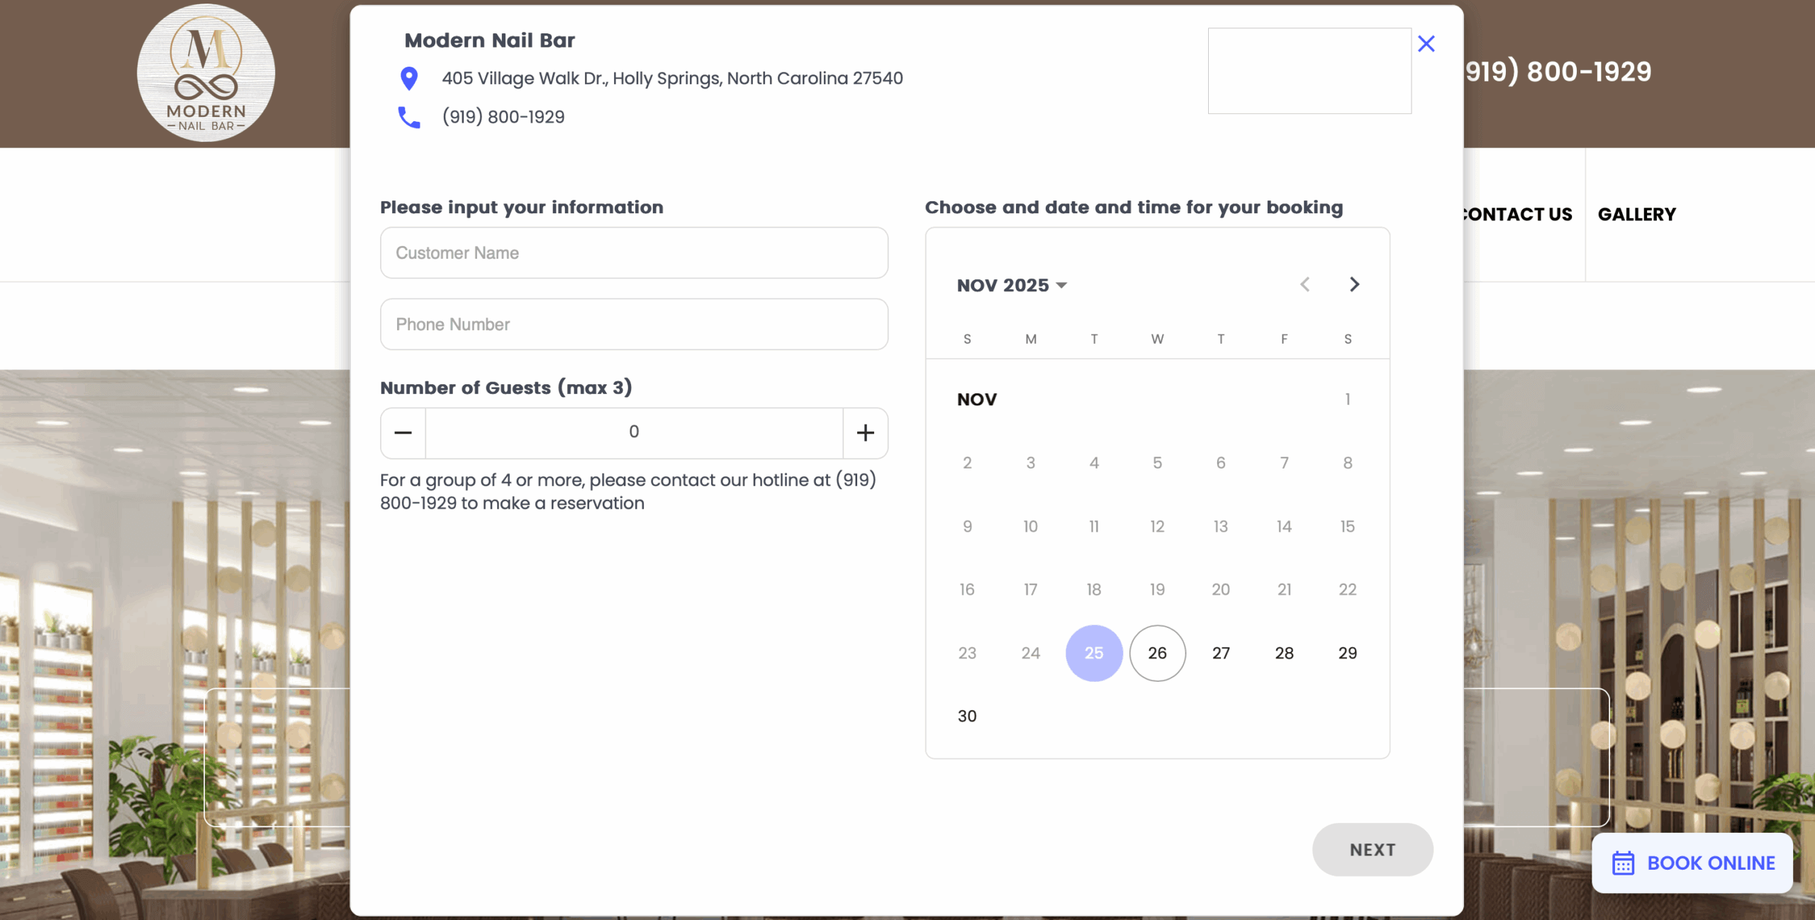
Task: Pick November 28 as the booking date
Action: point(1284,653)
